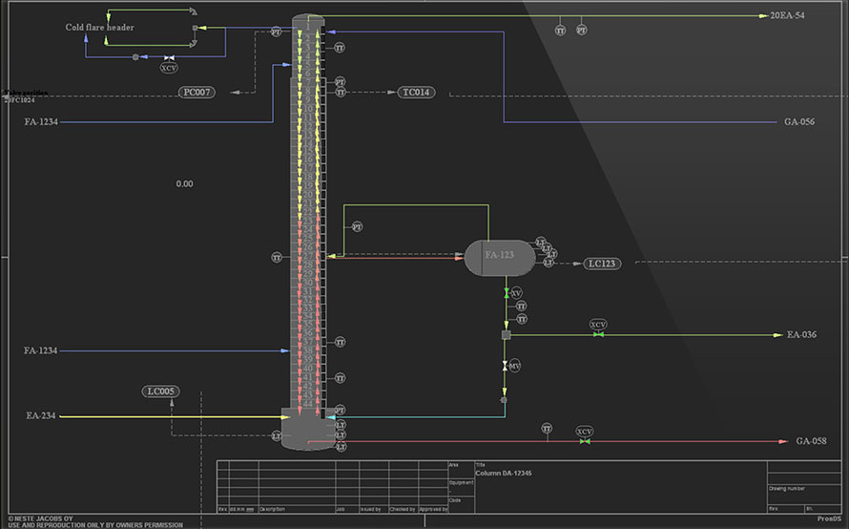Open the LC005 level controller
The image size is (849, 529).
point(160,391)
